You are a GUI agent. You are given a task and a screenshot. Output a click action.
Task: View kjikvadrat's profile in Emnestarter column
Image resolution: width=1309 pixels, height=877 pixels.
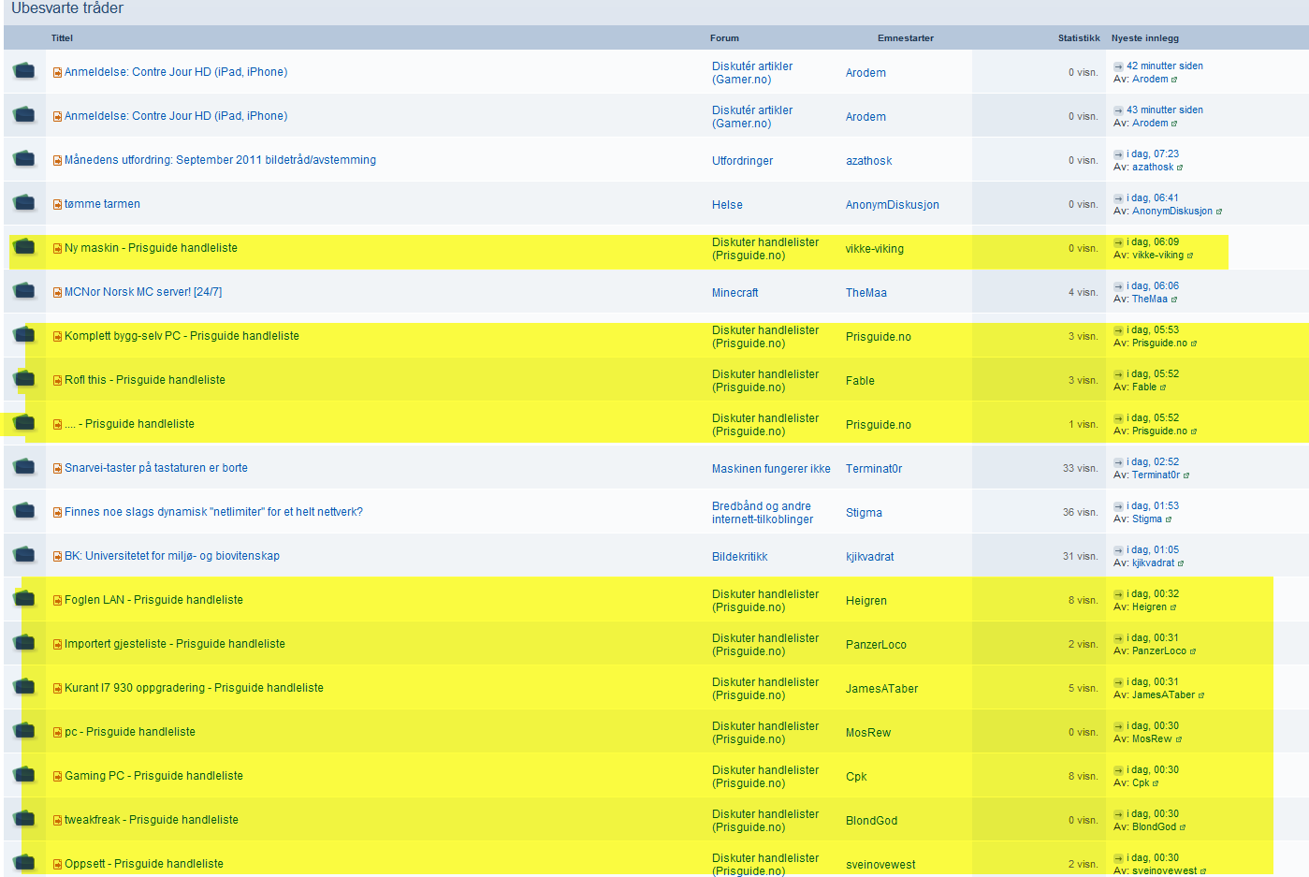coord(869,557)
